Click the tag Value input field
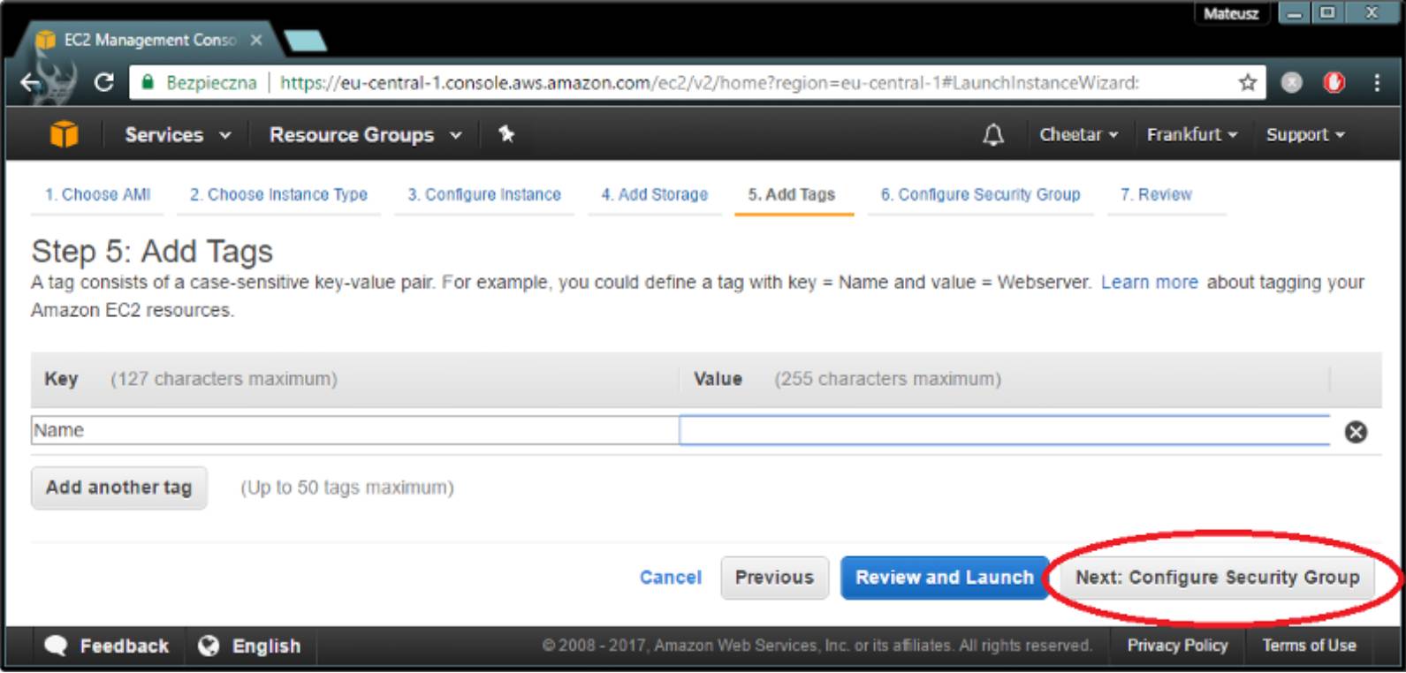Image resolution: width=1406 pixels, height=673 pixels. [x=1004, y=431]
